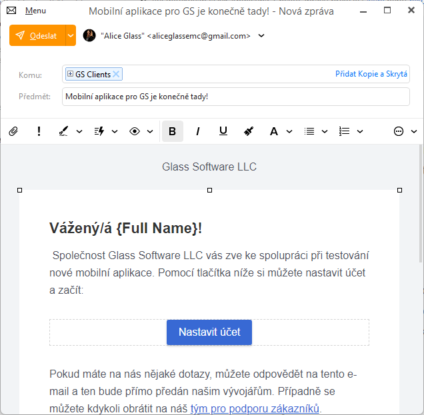Click Přidat Kopie a Skrytá link
The height and width of the screenshot is (415, 424).
371,74
